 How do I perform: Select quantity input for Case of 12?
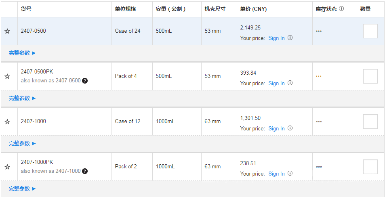370,122
